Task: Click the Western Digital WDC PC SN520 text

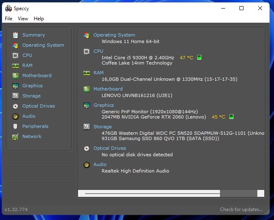Action: [x=183, y=133]
